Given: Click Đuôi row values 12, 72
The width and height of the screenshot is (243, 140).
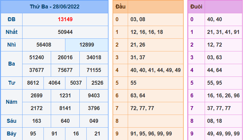Looking at the screenshot, I should [214, 45].
